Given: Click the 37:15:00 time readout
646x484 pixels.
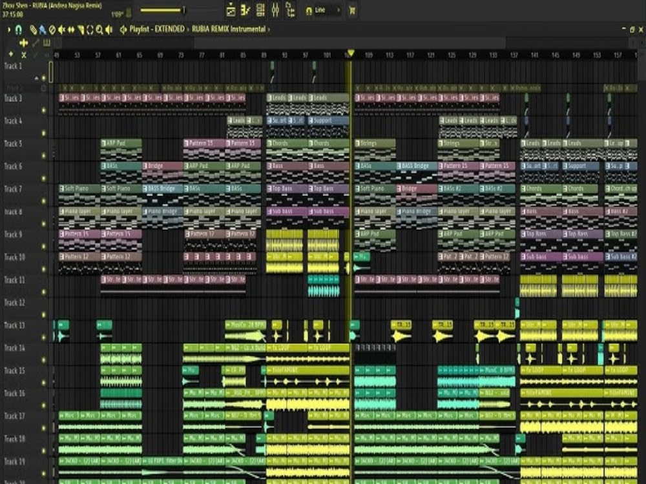Looking at the screenshot, I should [13, 14].
